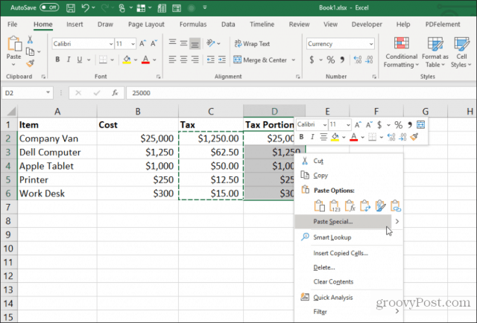477x323 pixels.
Task: Open the Undo history dropdown arrow
Action: point(93,8)
